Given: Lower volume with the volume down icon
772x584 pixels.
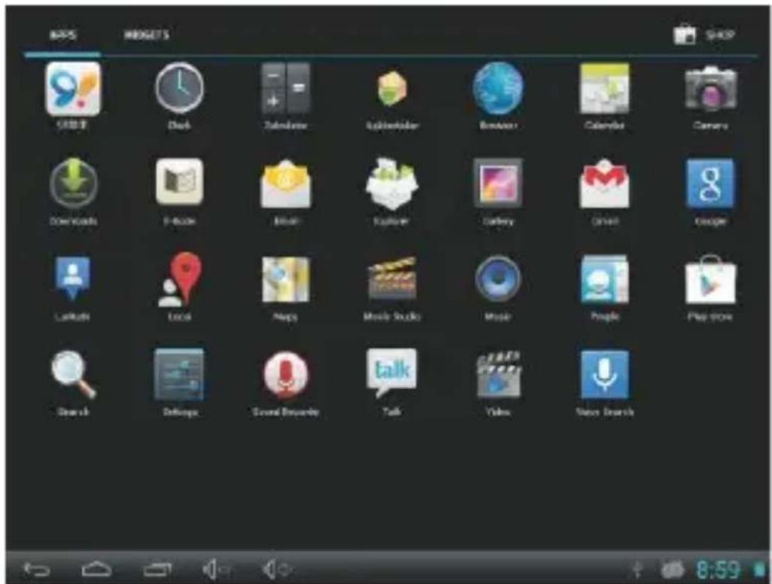Looking at the screenshot, I should tap(216, 570).
